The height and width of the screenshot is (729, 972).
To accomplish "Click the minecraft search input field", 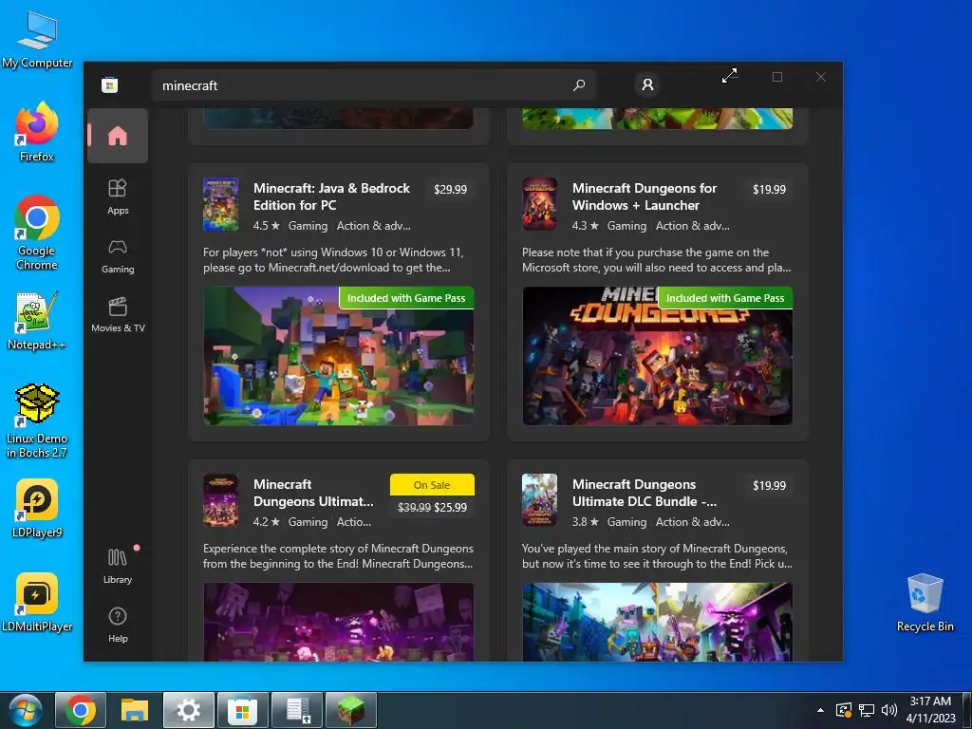I will 374,84.
